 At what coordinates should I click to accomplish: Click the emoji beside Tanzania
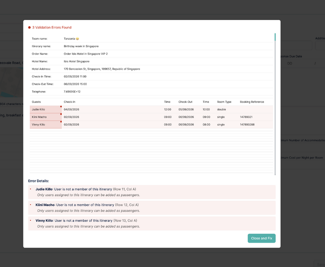tap(77, 39)
